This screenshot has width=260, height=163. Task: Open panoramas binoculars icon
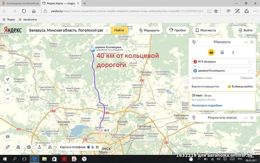[x=18, y=147]
